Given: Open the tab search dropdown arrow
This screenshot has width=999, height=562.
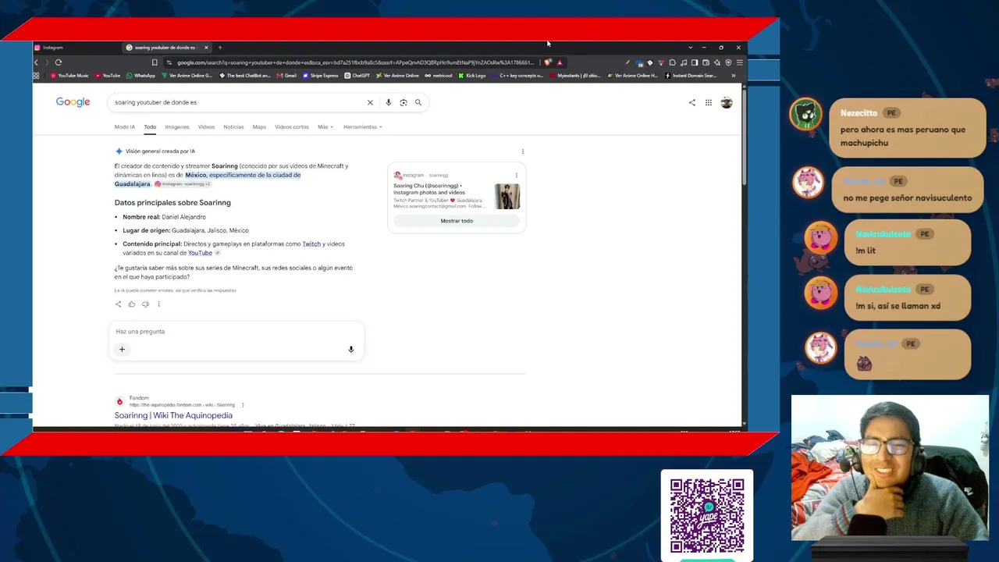Looking at the screenshot, I should [x=690, y=48].
